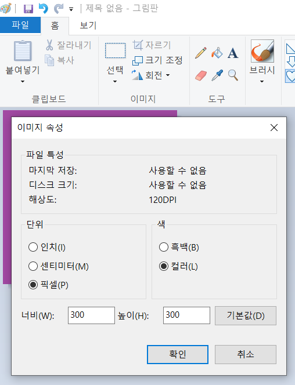Open 크기 조정 resize command
The image size is (295, 385).
tap(157, 60)
